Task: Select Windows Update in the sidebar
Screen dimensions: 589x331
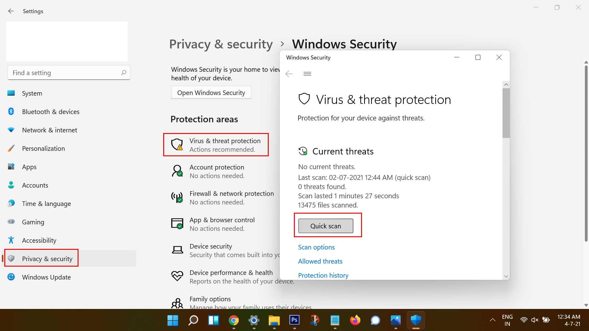Action: 46,277
